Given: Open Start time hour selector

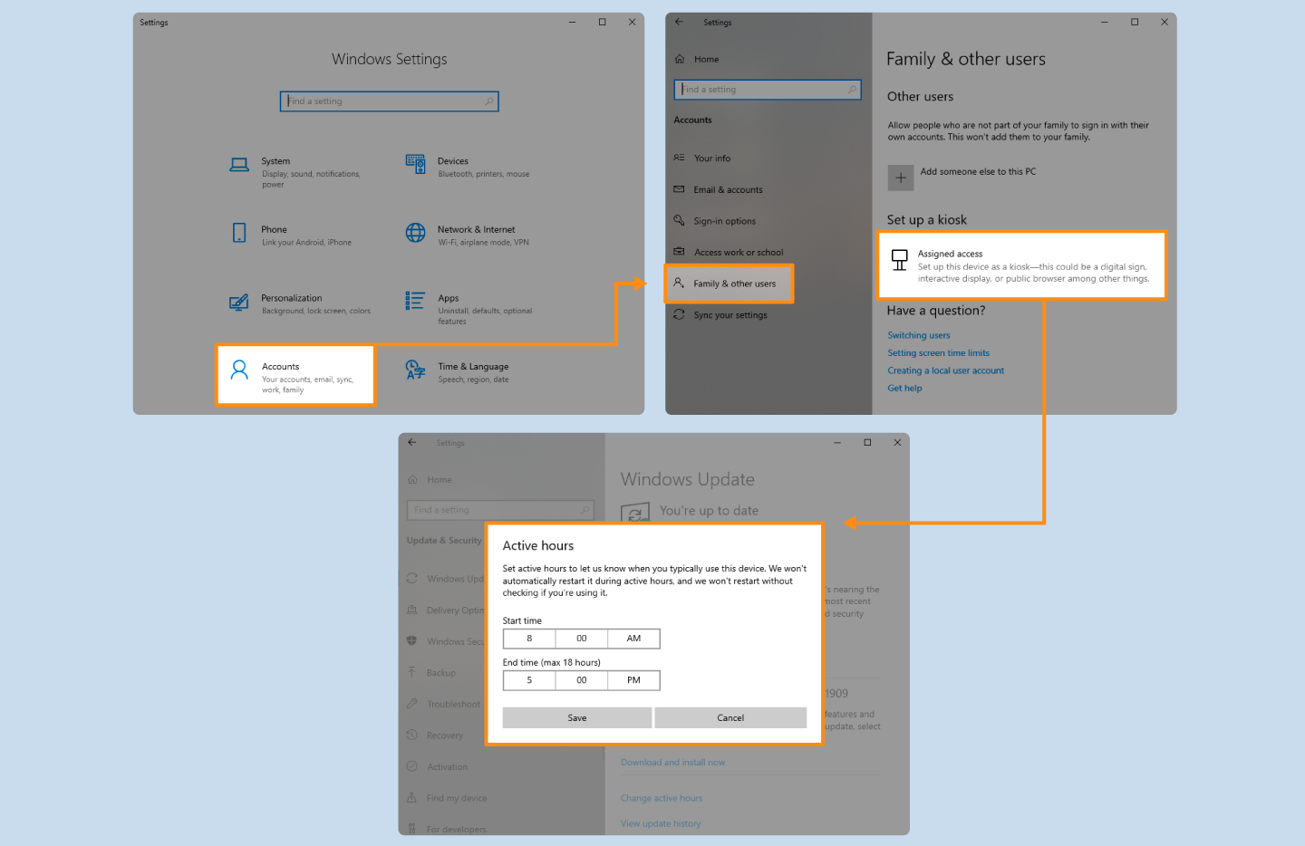Looking at the screenshot, I should coord(529,639).
